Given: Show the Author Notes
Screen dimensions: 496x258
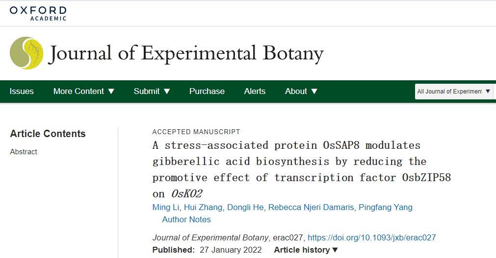Looking at the screenshot, I should (x=186, y=219).
